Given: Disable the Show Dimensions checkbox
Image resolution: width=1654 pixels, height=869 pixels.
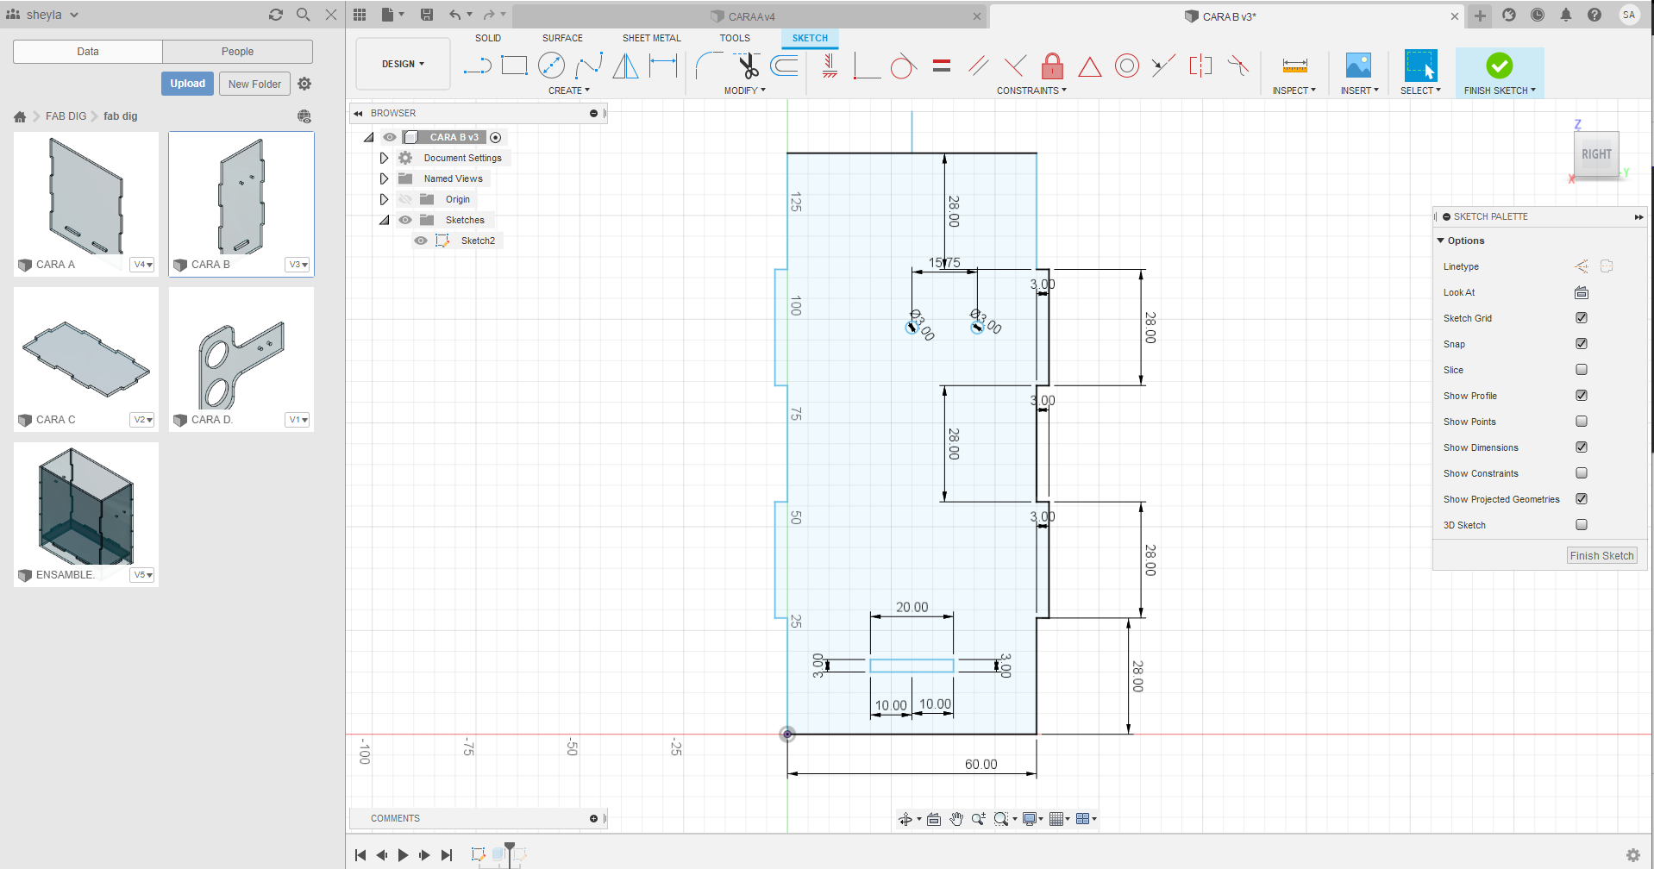Looking at the screenshot, I should pos(1582,447).
